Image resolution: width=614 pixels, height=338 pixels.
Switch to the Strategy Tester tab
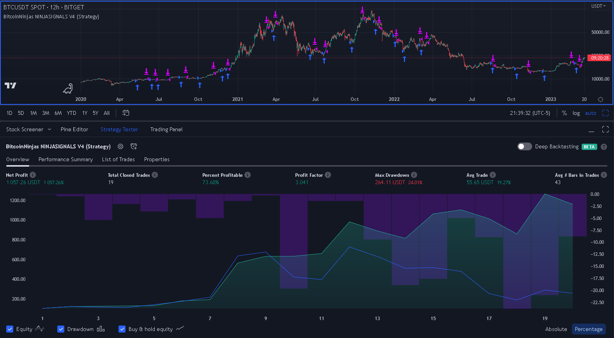pyautogui.click(x=119, y=129)
